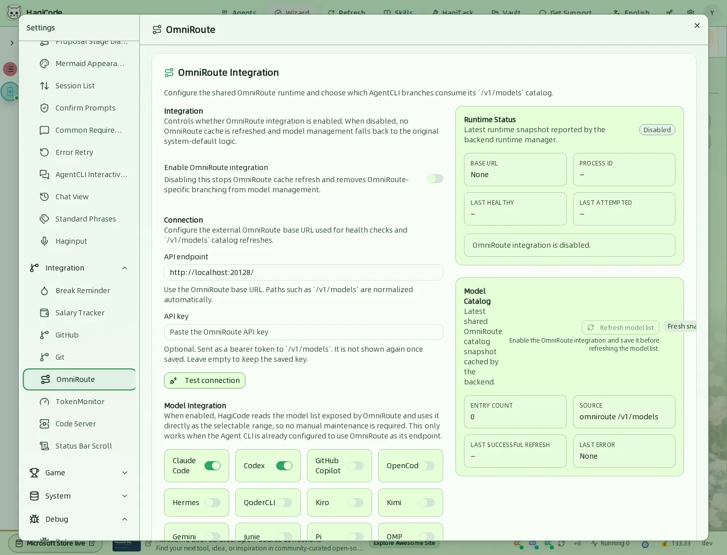Viewport: 727px width, 555px height.
Task: Focus the API key input field
Action: click(303, 332)
